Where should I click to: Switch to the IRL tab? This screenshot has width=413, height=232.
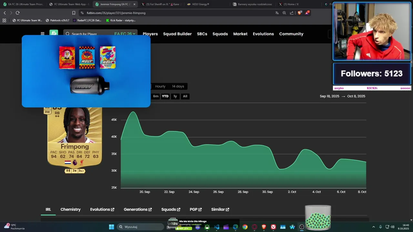(48, 209)
